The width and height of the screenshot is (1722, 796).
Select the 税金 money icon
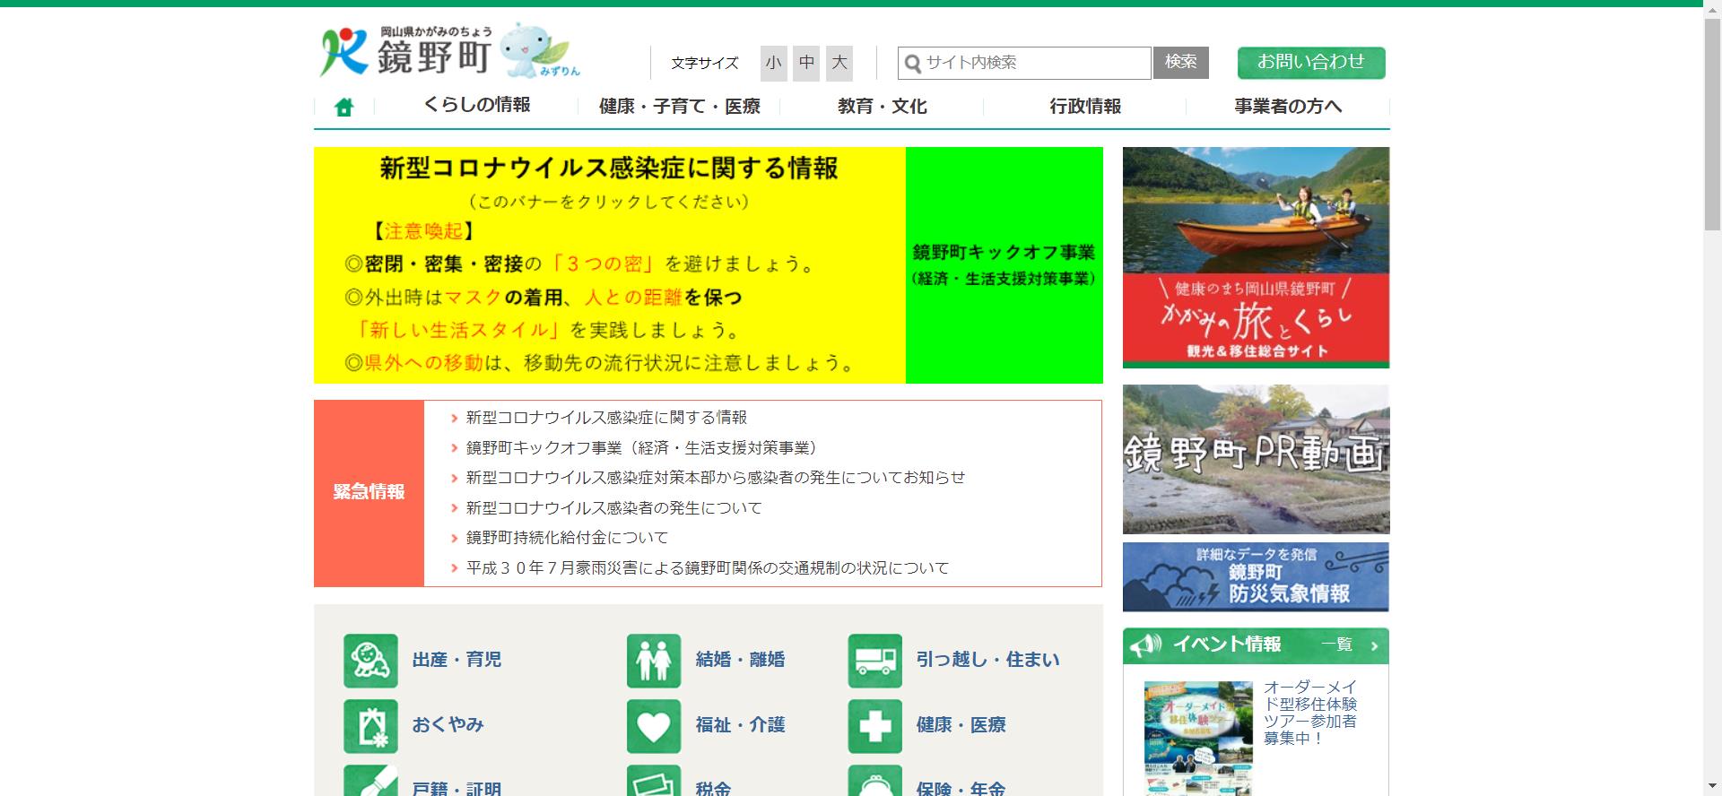654,781
